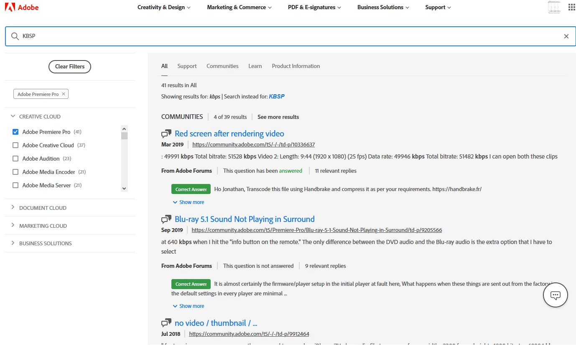Viewport: 576px width, 345px height.
Task: Switch to the Communities tab
Action: tap(222, 66)
